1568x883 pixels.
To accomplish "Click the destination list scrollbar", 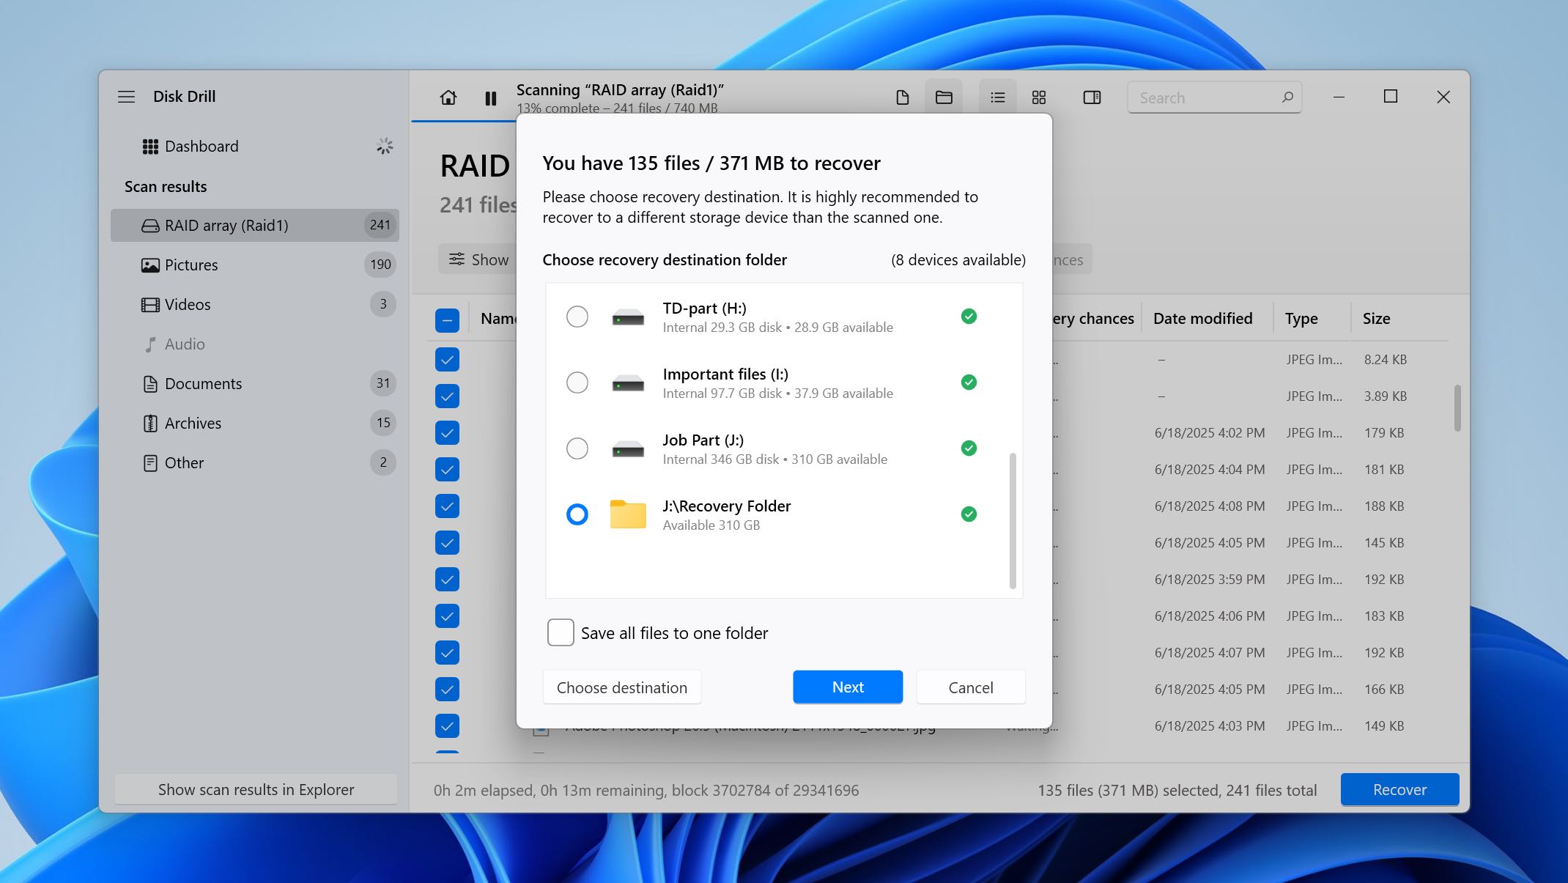I will pos(1013,520).
